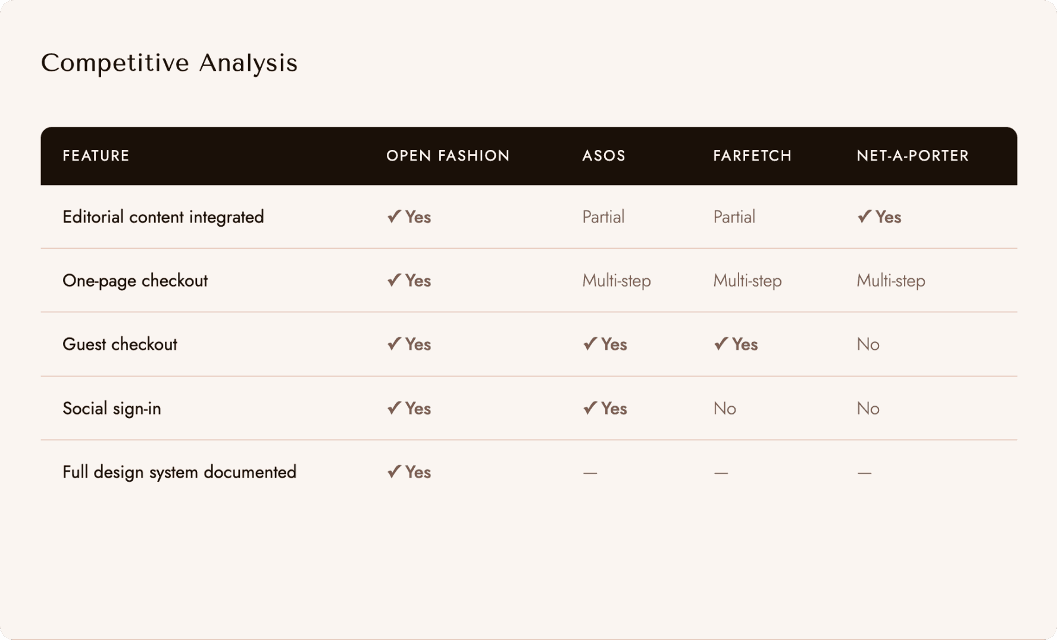Screen dimensions: 1057x640
Task: Select the ASOS column header
Action: pyautogui.click(x=604, y=156)
